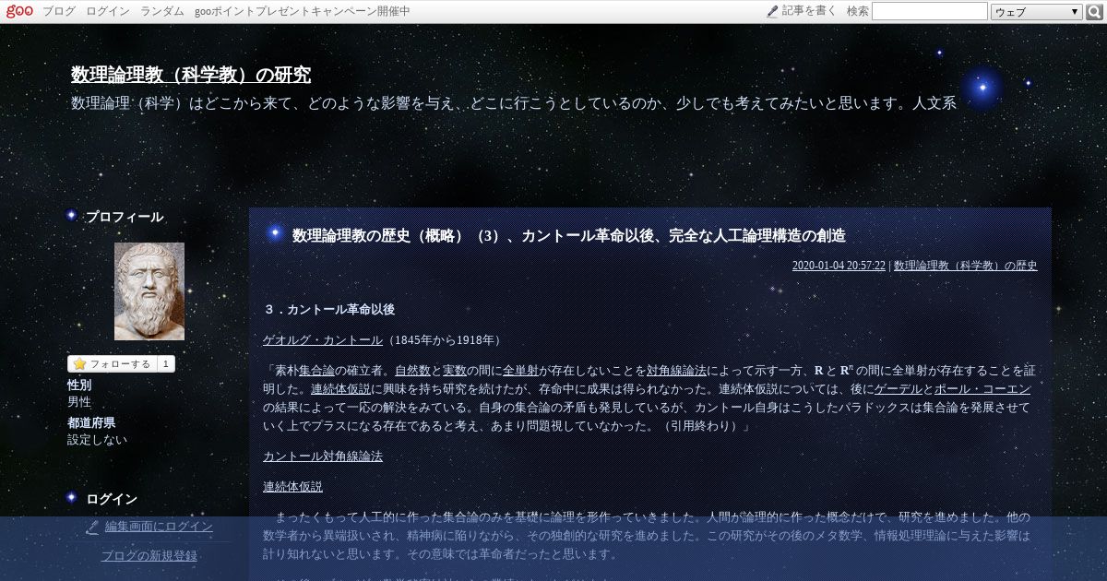Click the magnifier search button

[1095, 11]
